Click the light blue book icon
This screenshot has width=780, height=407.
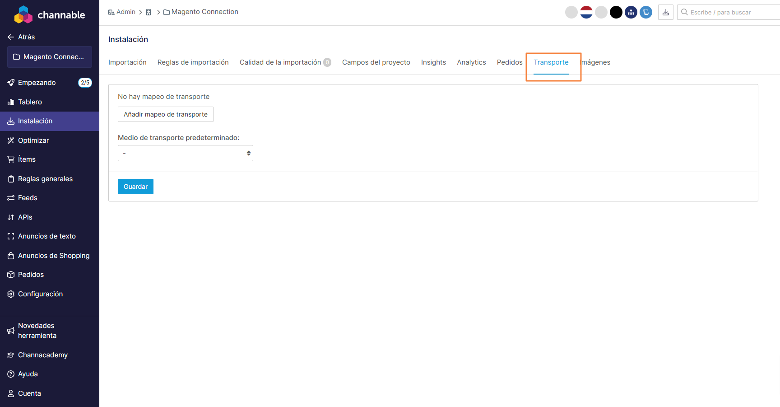[646, 12]
